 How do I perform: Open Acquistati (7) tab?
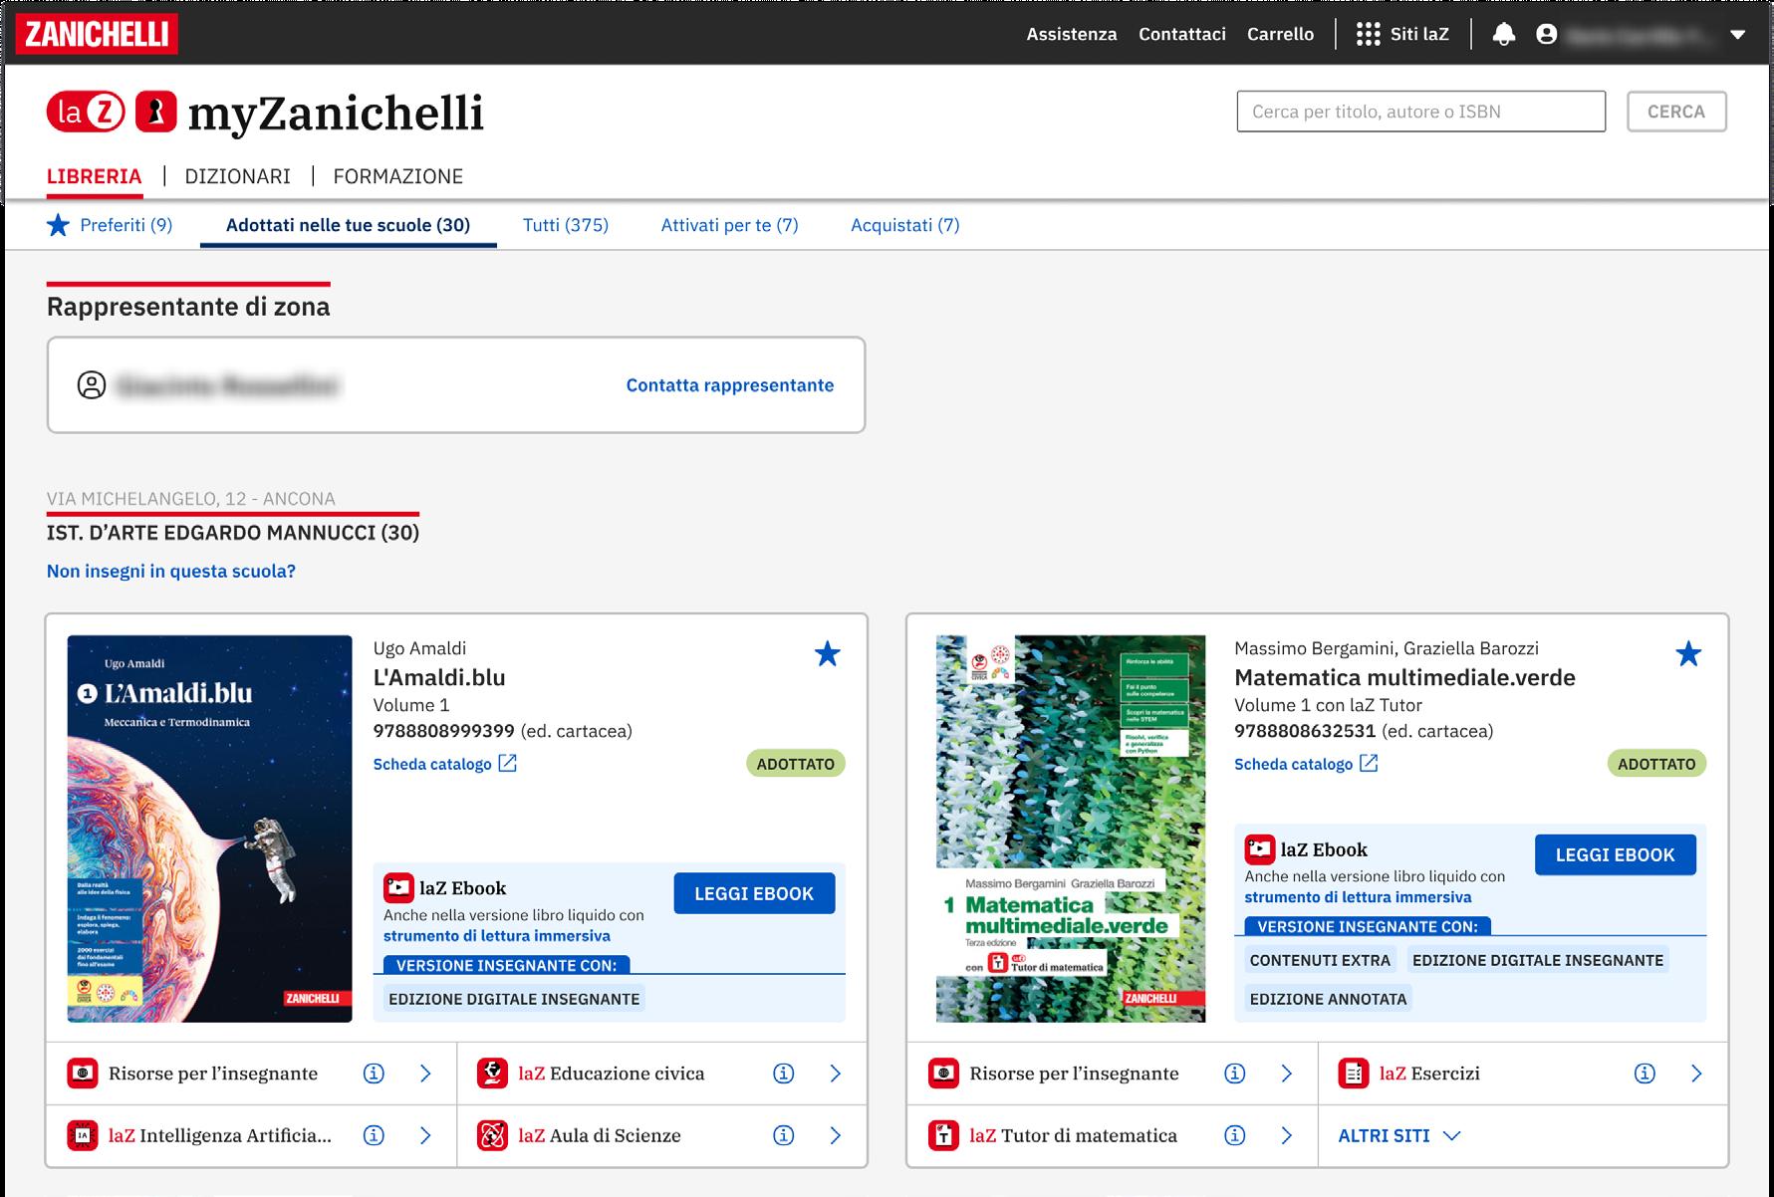pyautogui.click(x=905, y=225)
